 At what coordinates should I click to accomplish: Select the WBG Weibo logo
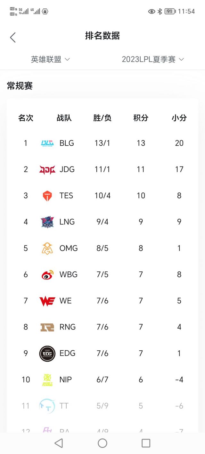(x=47, y=275)
